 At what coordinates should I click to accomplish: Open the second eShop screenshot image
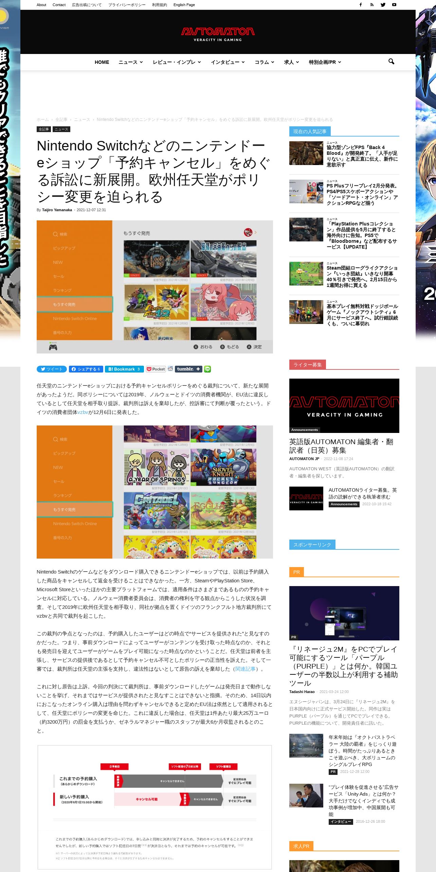point(155,492)
